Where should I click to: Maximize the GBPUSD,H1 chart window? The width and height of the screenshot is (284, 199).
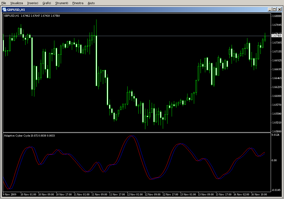(274, 9)
